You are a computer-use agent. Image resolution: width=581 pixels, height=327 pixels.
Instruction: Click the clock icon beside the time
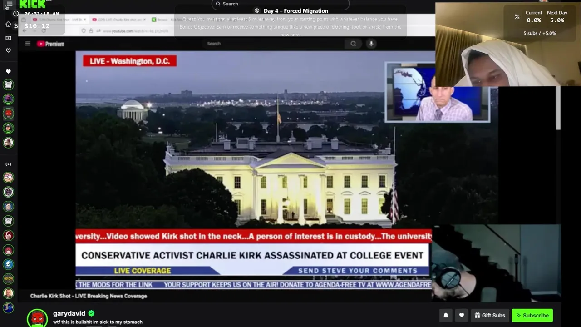pos(16,14)
